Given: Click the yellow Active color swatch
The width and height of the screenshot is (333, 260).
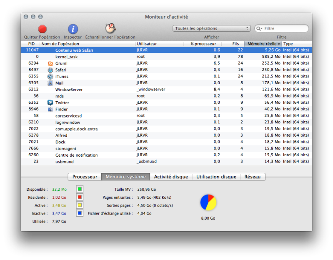Looking at the screenshot, I should (80, 205).
